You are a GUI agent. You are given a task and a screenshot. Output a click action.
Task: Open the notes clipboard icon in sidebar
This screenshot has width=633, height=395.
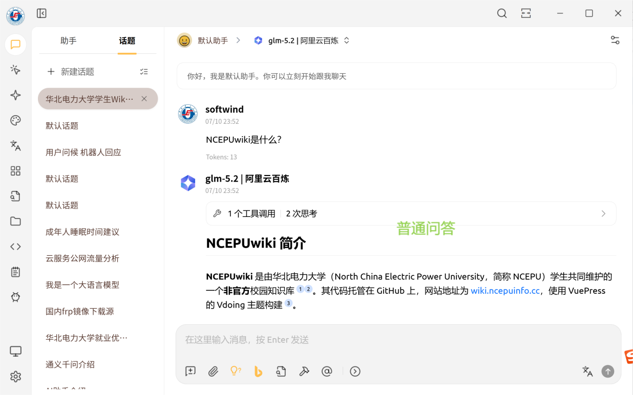[15, 272]
